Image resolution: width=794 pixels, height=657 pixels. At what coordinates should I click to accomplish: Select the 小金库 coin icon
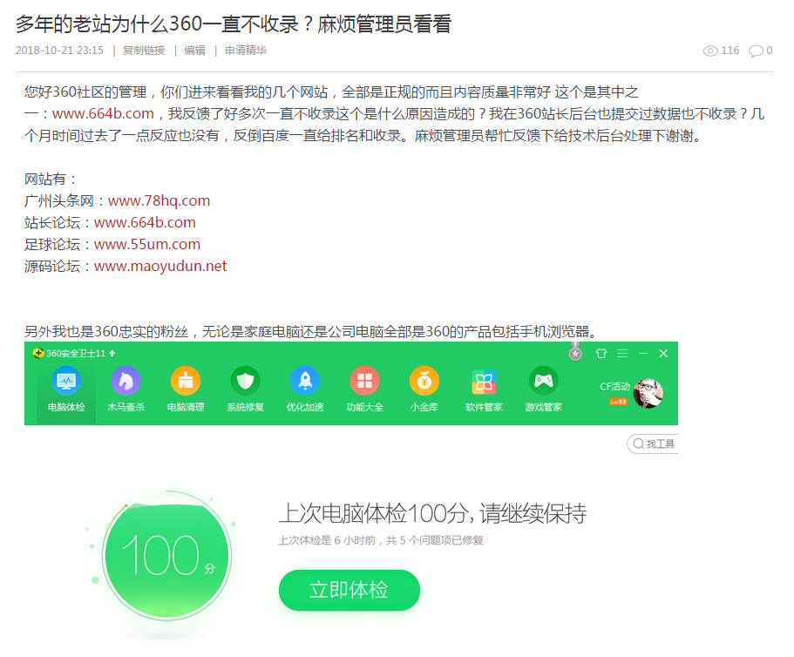tap(424, 382)
